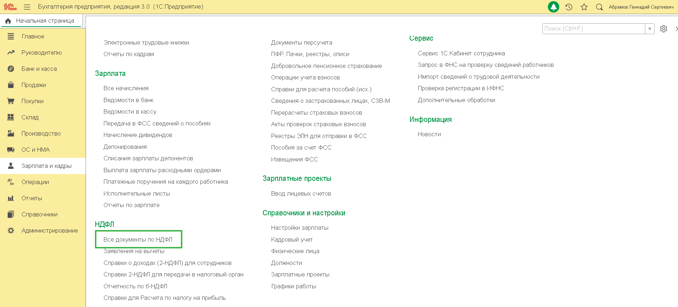Open Ведомости в кассу

tap(130, 111)
